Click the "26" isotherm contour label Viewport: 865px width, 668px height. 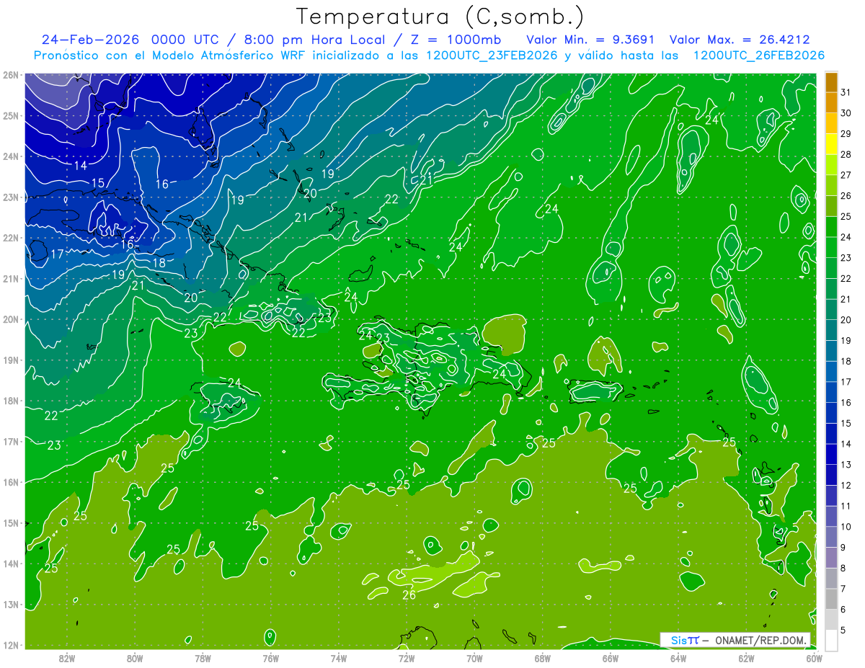(409, 595)
